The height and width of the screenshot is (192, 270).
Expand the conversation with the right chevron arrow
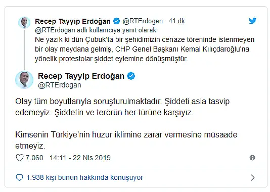[x=253, y=177]
